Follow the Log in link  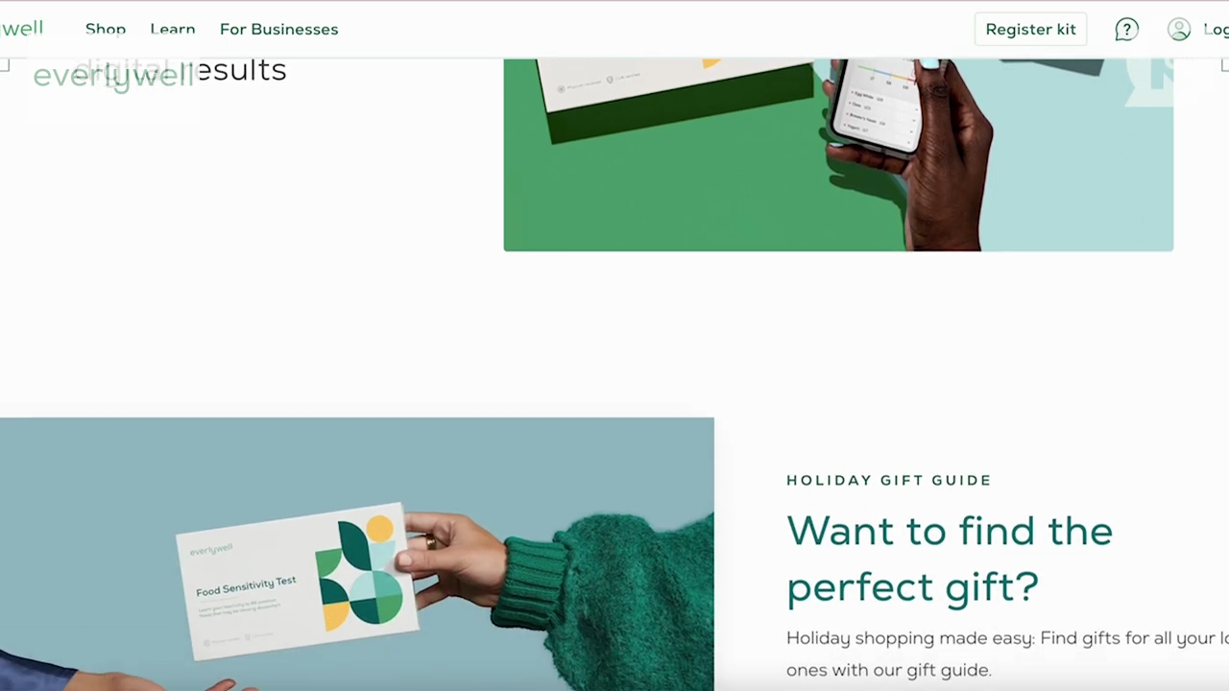point(1216,29)
